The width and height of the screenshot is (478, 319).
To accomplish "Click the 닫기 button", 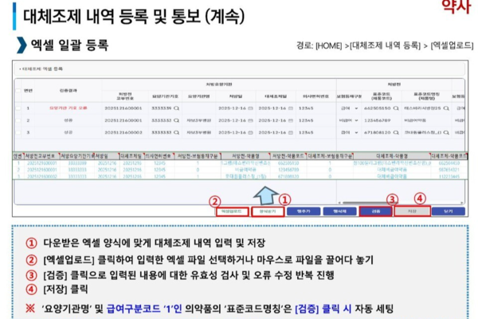I will click(x=448, y=211).
